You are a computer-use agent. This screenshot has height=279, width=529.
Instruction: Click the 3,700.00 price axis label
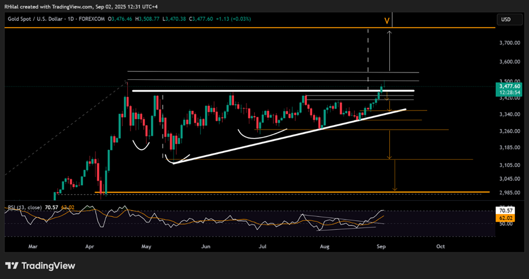509,43
